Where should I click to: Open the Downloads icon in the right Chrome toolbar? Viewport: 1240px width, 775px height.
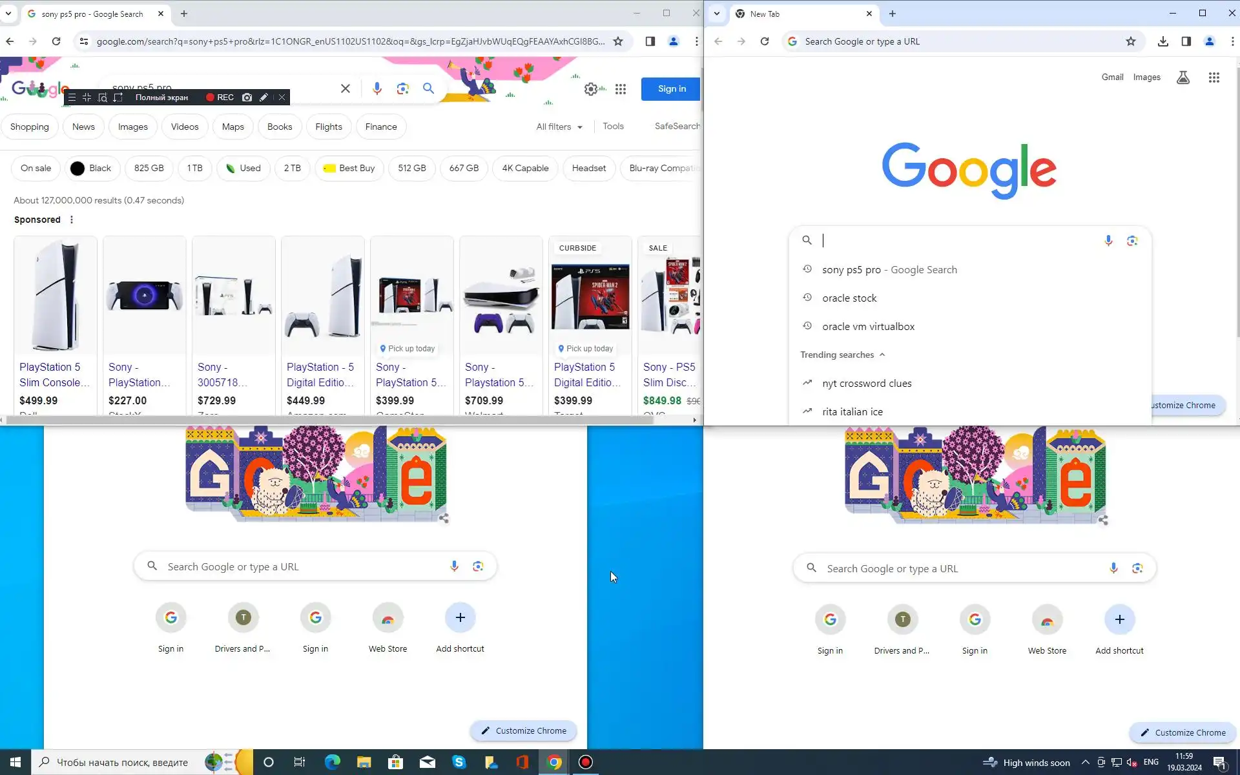point(1162,41)
